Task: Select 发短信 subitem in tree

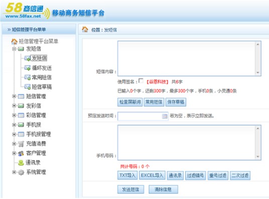Action: pyautogui.click(x=39, y=58)
